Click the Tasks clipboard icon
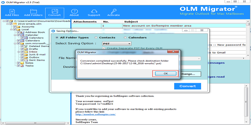The image size is (251, 125). pyautogui.click(x=22, y=66)
